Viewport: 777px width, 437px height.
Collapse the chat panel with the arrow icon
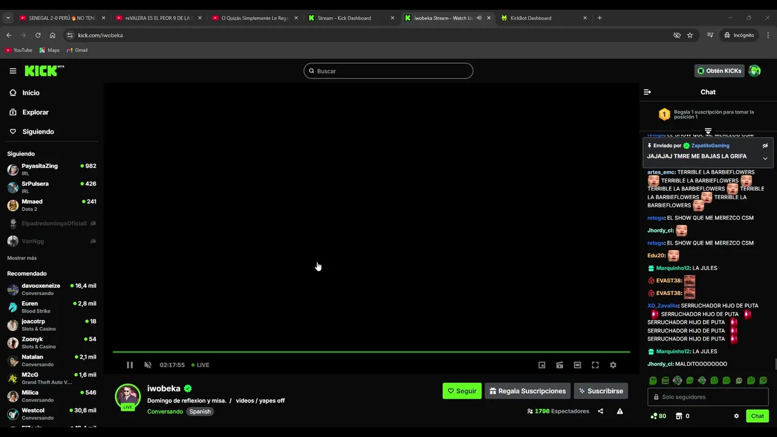click(647, 92)
